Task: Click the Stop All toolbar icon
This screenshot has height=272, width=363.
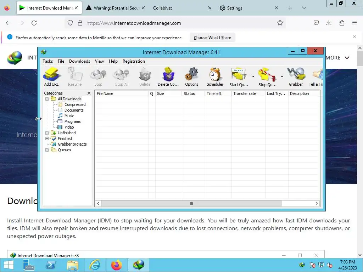Action: click(x=122, y=77)
